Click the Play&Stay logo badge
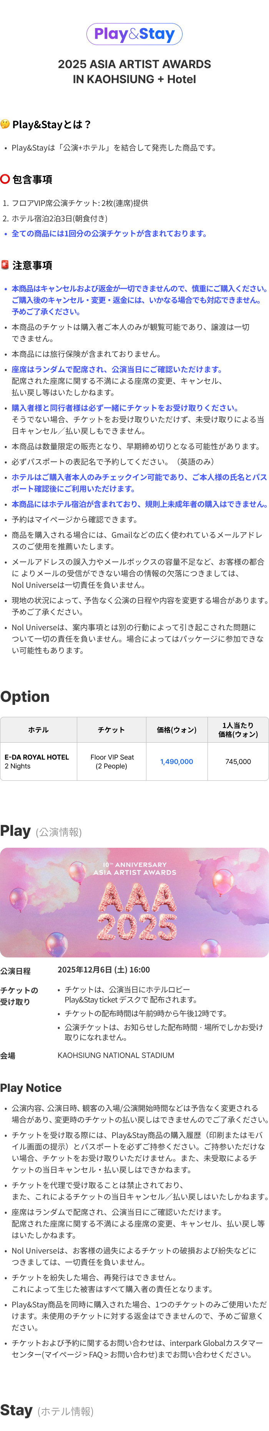 click(x=134, y=34)
